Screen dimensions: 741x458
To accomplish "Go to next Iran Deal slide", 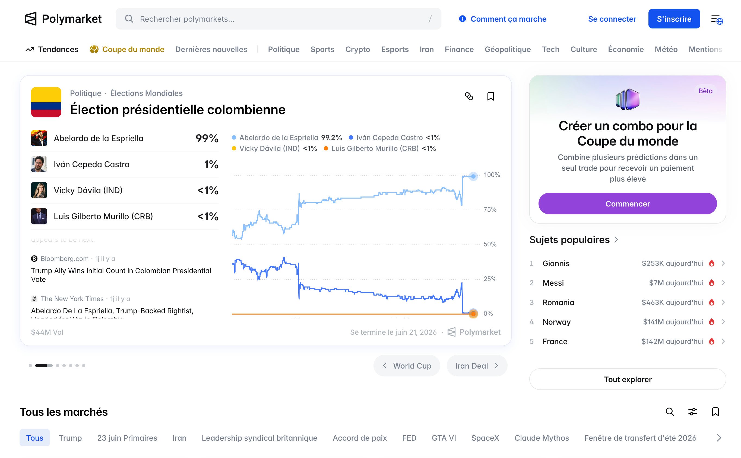I will click(x=477, y=366).
